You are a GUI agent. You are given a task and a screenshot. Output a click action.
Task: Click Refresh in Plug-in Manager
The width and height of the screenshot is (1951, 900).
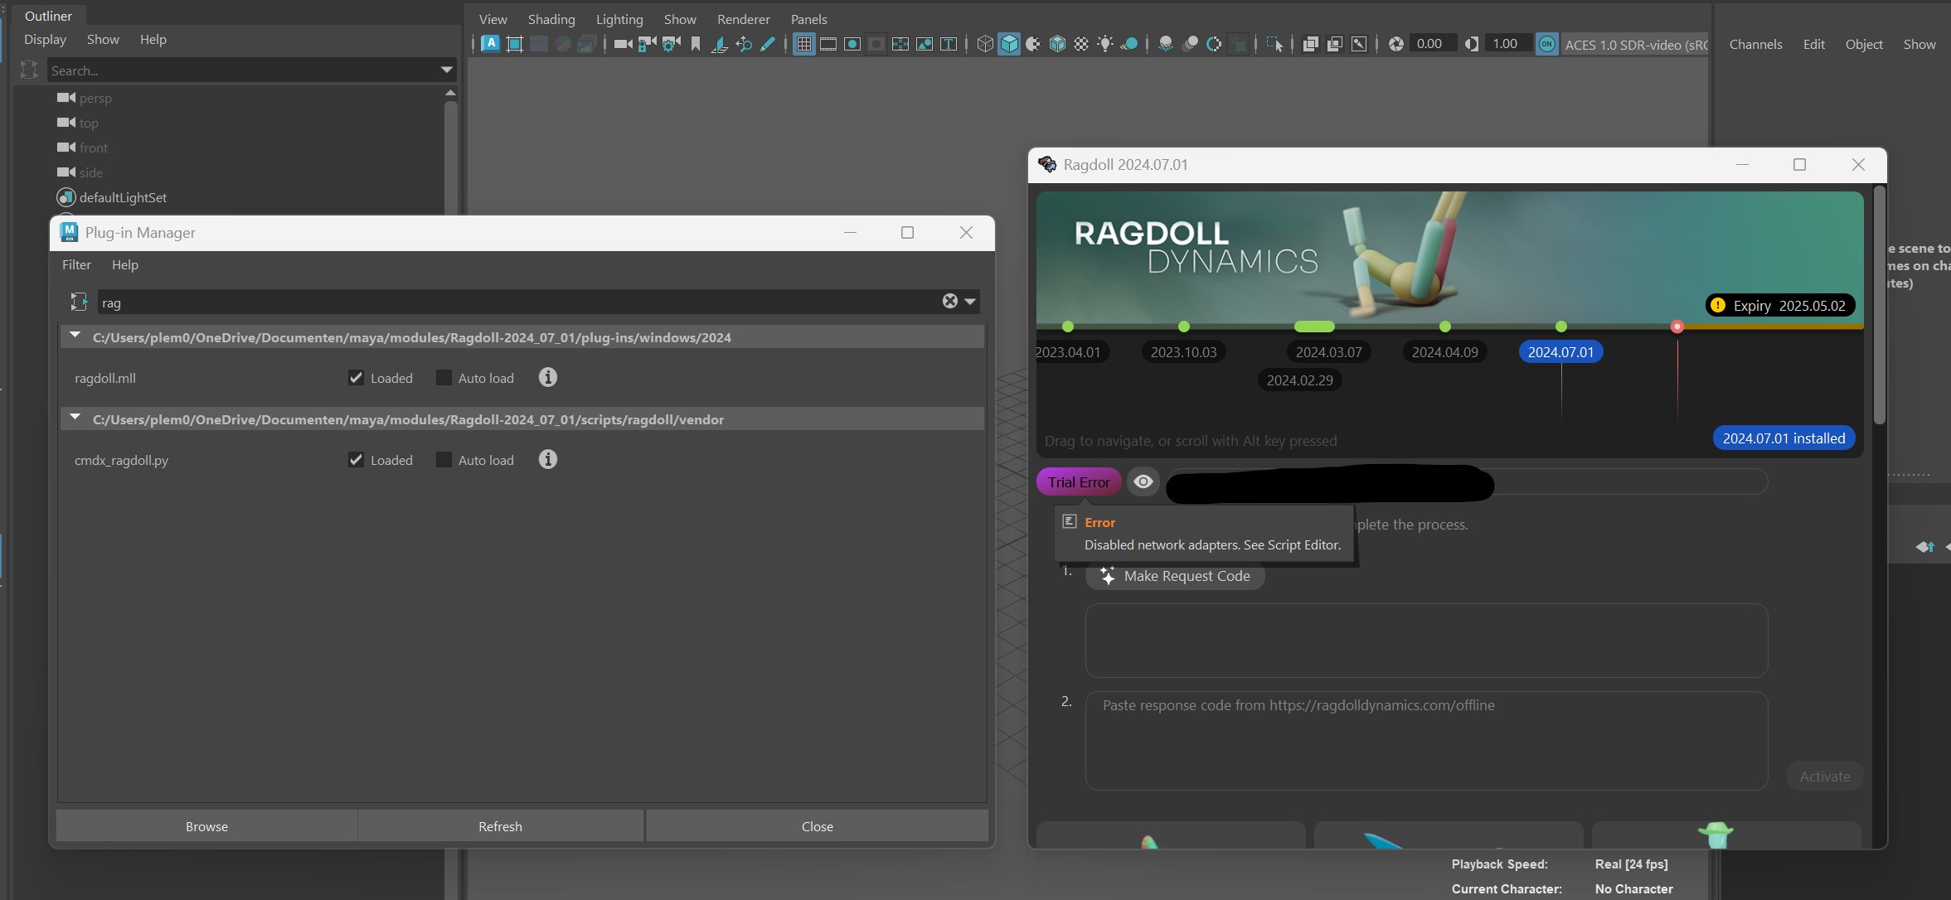click(x=500, y=826)
